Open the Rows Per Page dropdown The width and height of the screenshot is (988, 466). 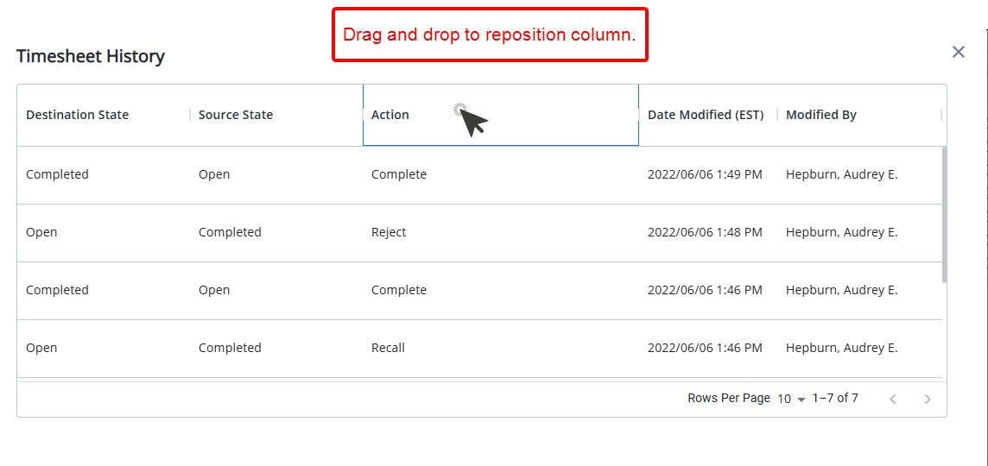coord(791,399)
